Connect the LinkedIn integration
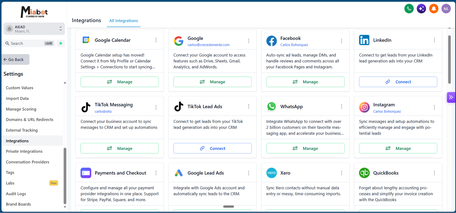The image size is (456, 213). click(398, 82)
